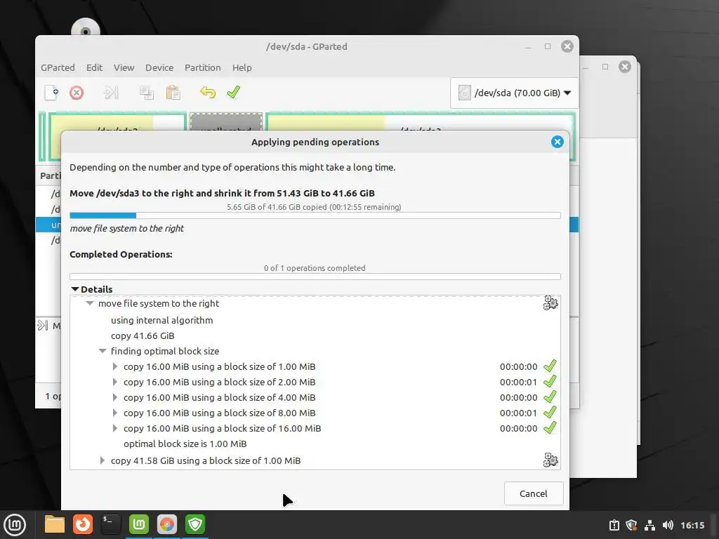The image size is (719, 539).
Task: Click the security shield tray icon
Action: [x=631, y=525]
